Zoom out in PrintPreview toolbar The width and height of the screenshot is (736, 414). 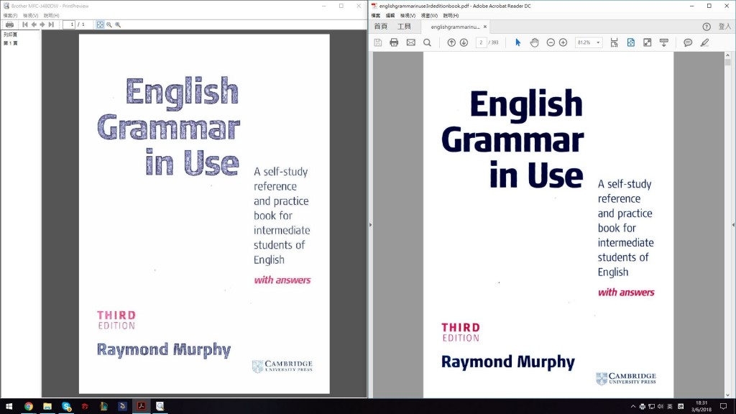point(109,24)
